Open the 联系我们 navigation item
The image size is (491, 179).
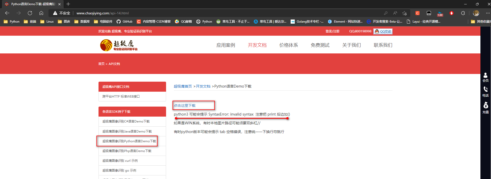pos(383,45)
